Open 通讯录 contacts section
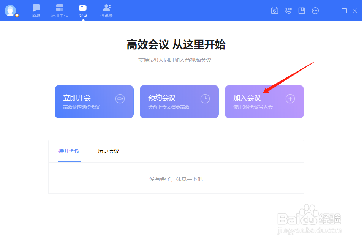Viewport: 362px width, 243px height. (x=106, y=11)
